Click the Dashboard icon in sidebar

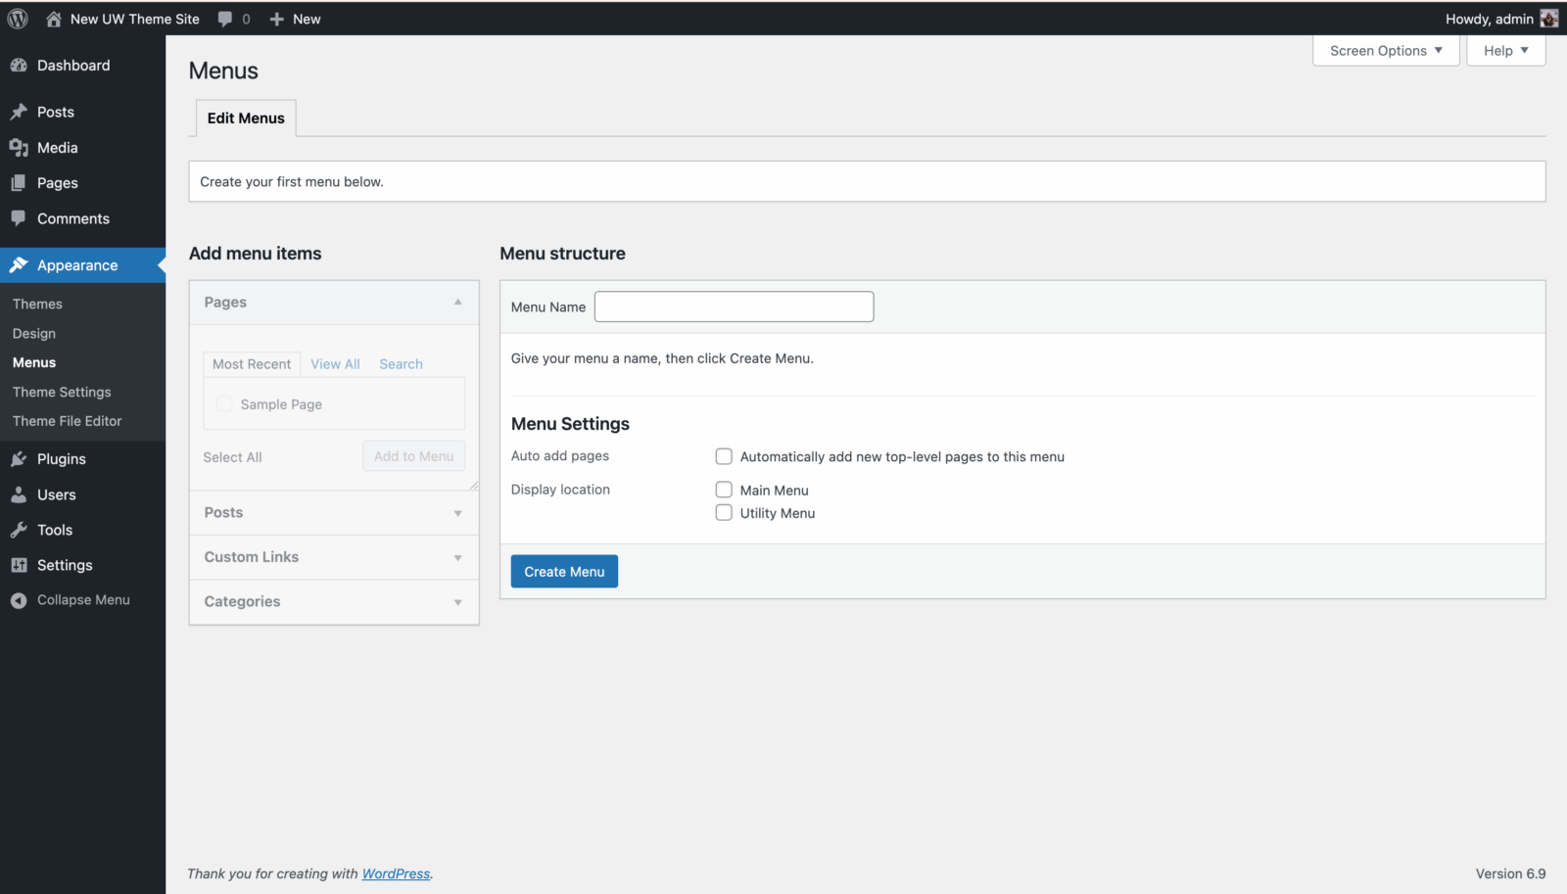[20, 65]
